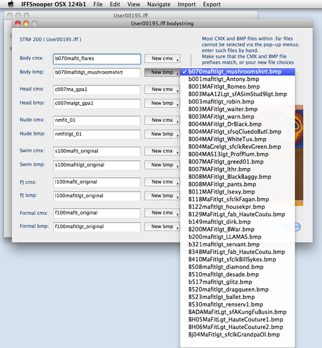This screenshot has width=322, height=348.
Task: Open the IFFSnooper OSX 124b1 application menu
Action: point(53,4)
